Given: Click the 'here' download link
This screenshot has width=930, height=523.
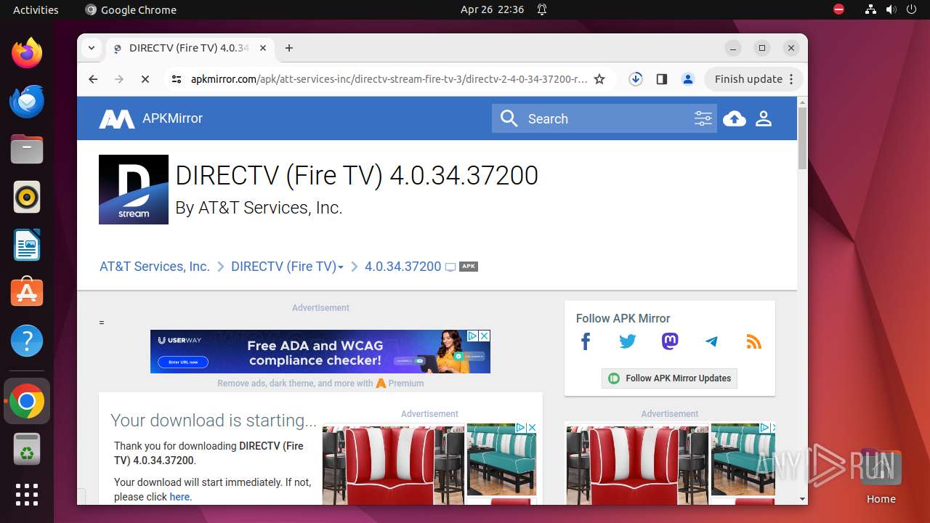Looking at the screenshot, I should [x=179, y=497].
